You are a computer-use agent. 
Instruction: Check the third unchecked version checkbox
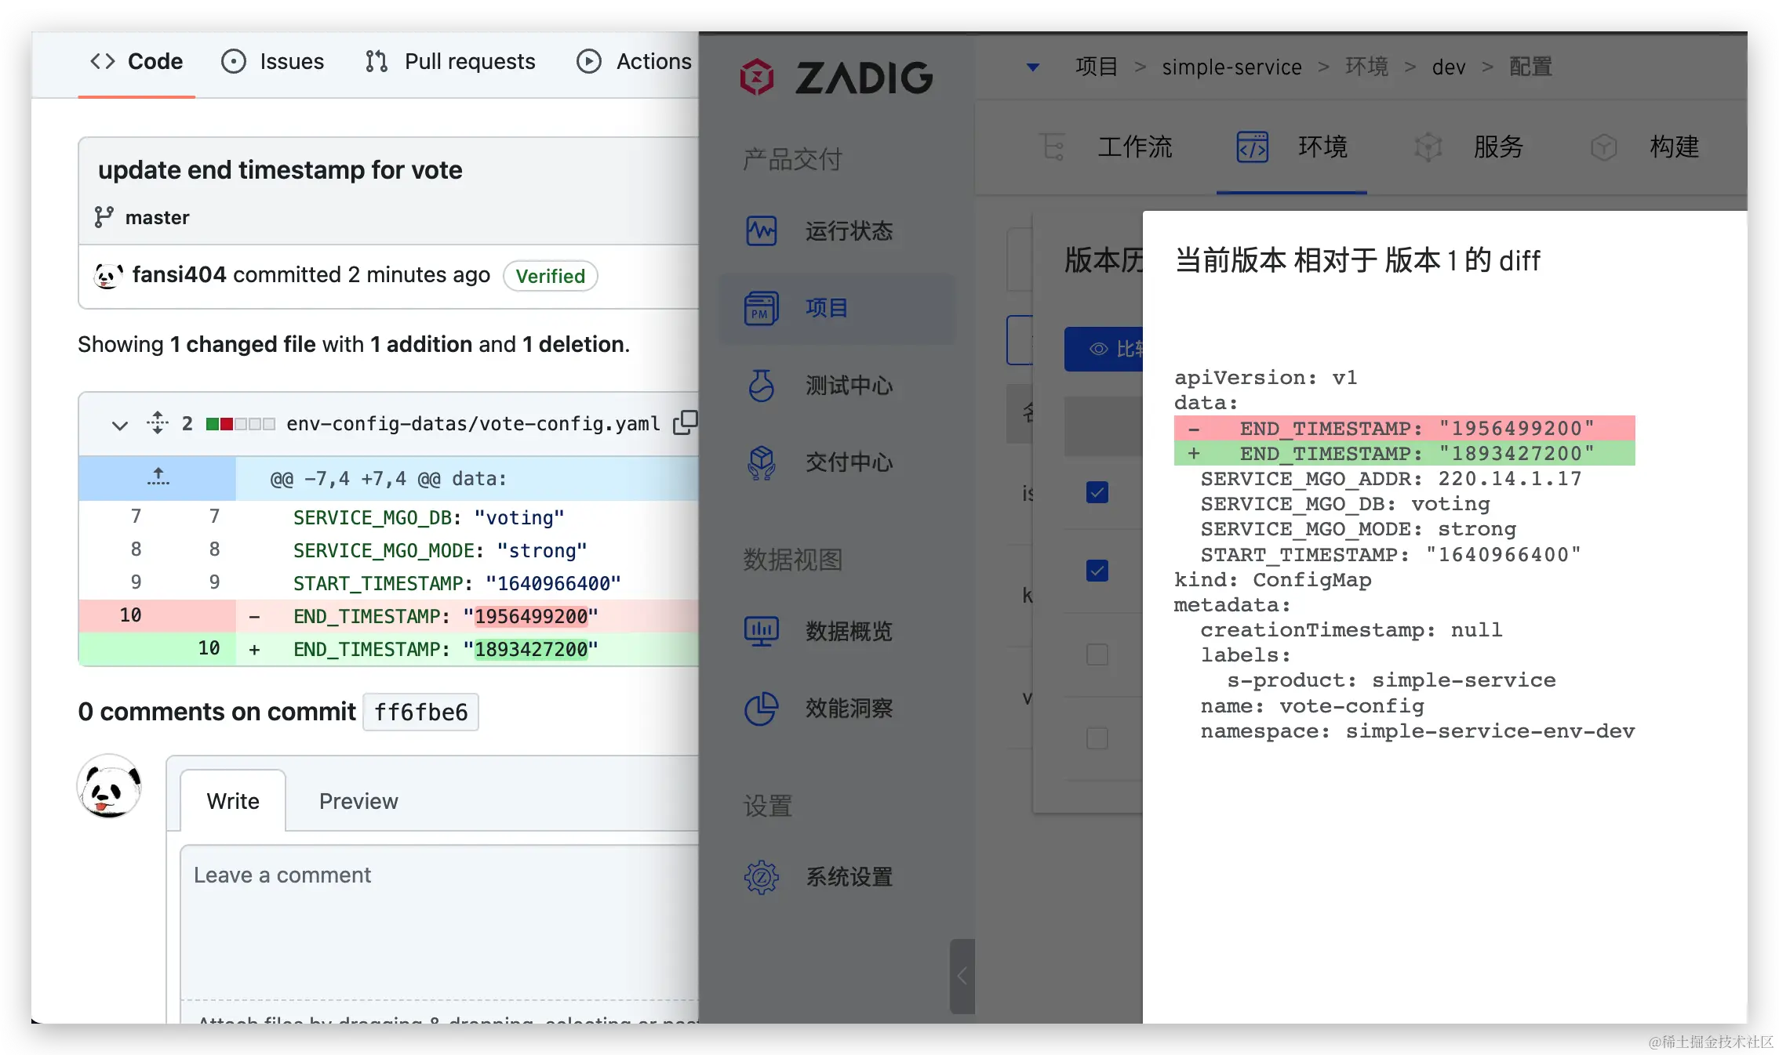(1097, 654)
